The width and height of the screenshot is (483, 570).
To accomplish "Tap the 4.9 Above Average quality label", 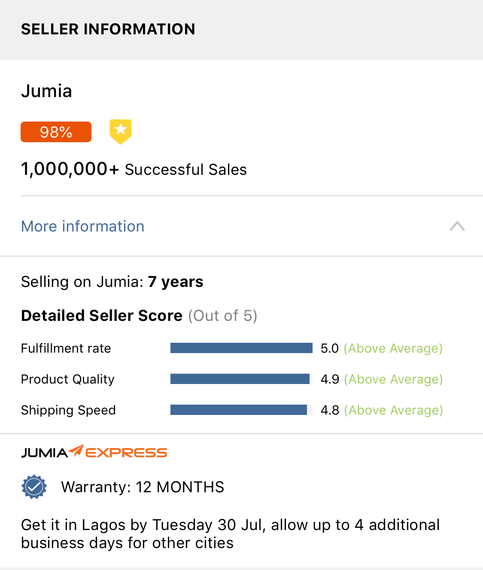I will pos(381,379).
